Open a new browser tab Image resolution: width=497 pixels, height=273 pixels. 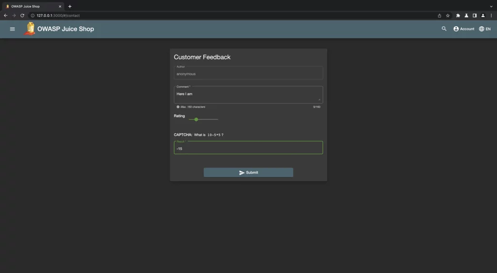coord(70,6)
